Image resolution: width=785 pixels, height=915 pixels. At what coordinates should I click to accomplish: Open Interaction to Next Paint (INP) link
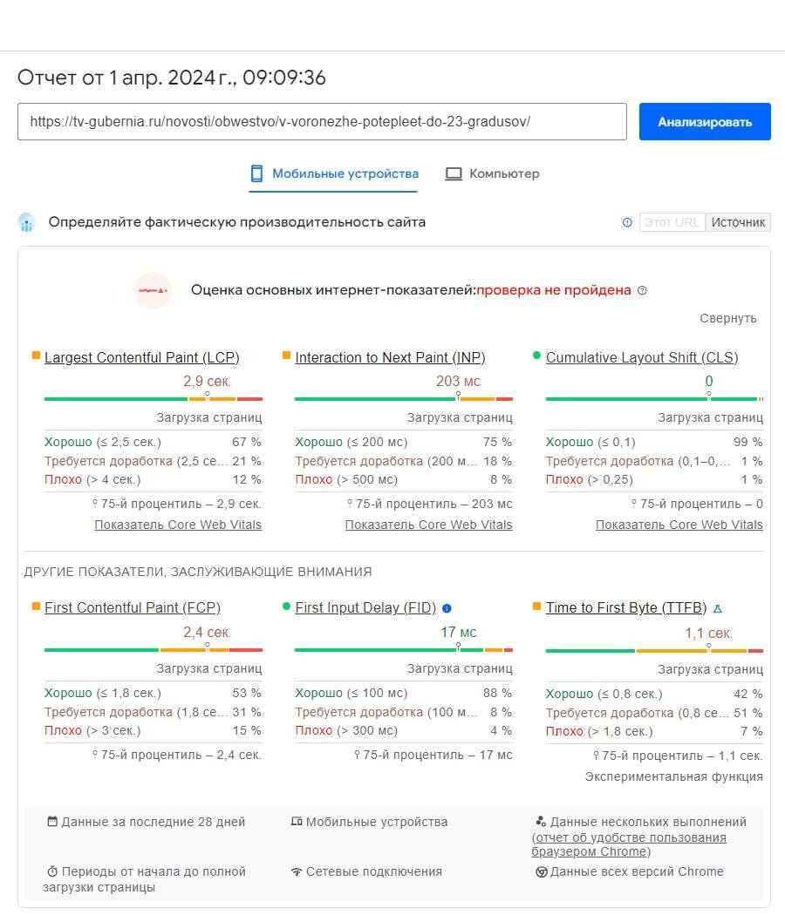390,357
